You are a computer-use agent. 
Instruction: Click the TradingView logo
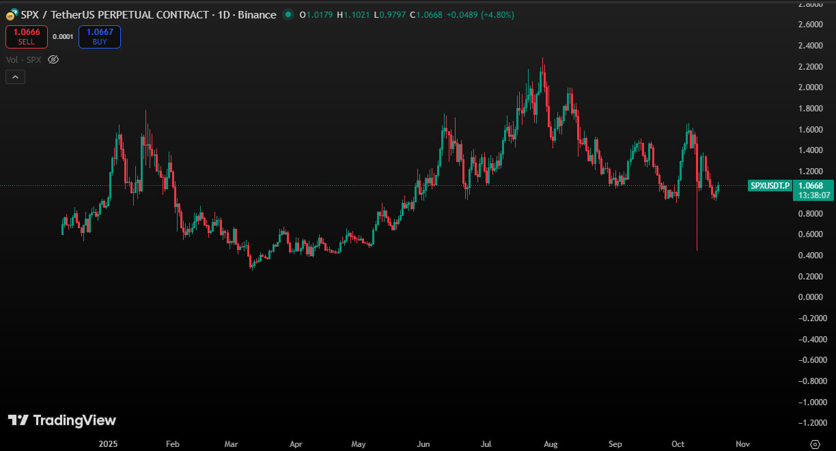point(62,420)
